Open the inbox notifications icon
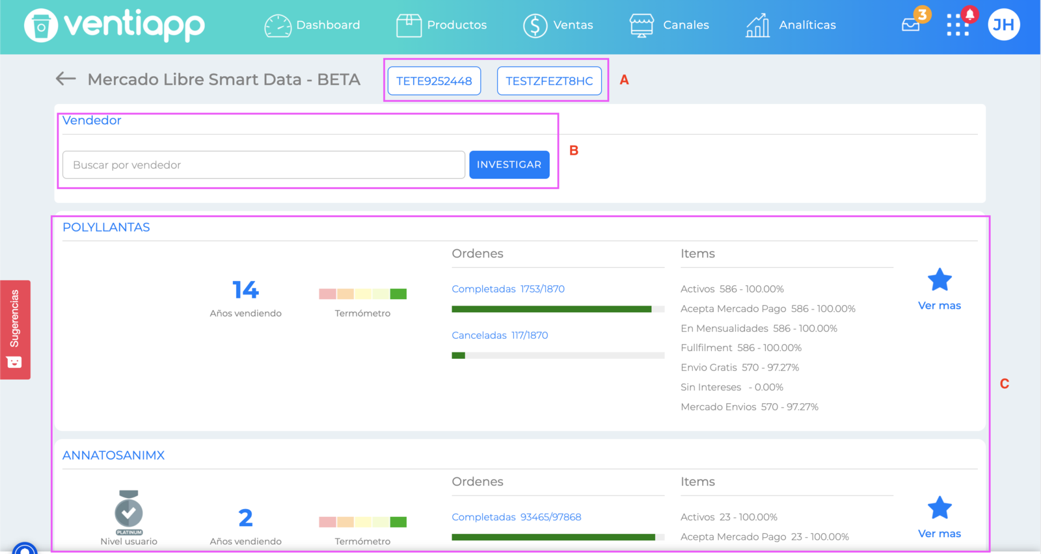1041x554 pixels. pos(911,25)
